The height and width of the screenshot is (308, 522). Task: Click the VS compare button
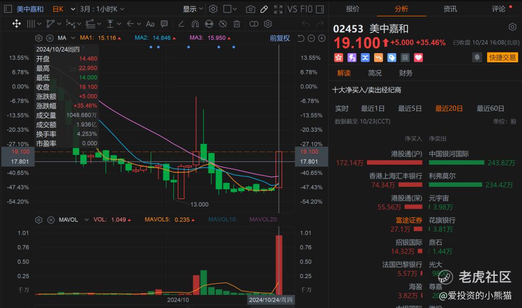pyautogui.click(x=292, y=9)
